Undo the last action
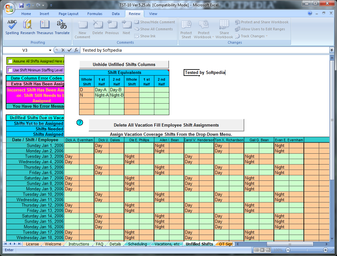The height and width of the screenshot is (256, 337). (x=28, y=5)
